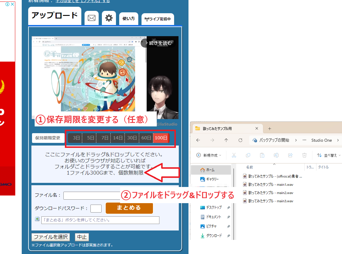Click the Copy icon in Explorer
This screenshot has width=342, height=254.
[x=248, y=155]
